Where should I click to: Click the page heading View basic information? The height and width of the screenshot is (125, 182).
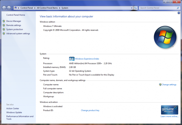66,16
